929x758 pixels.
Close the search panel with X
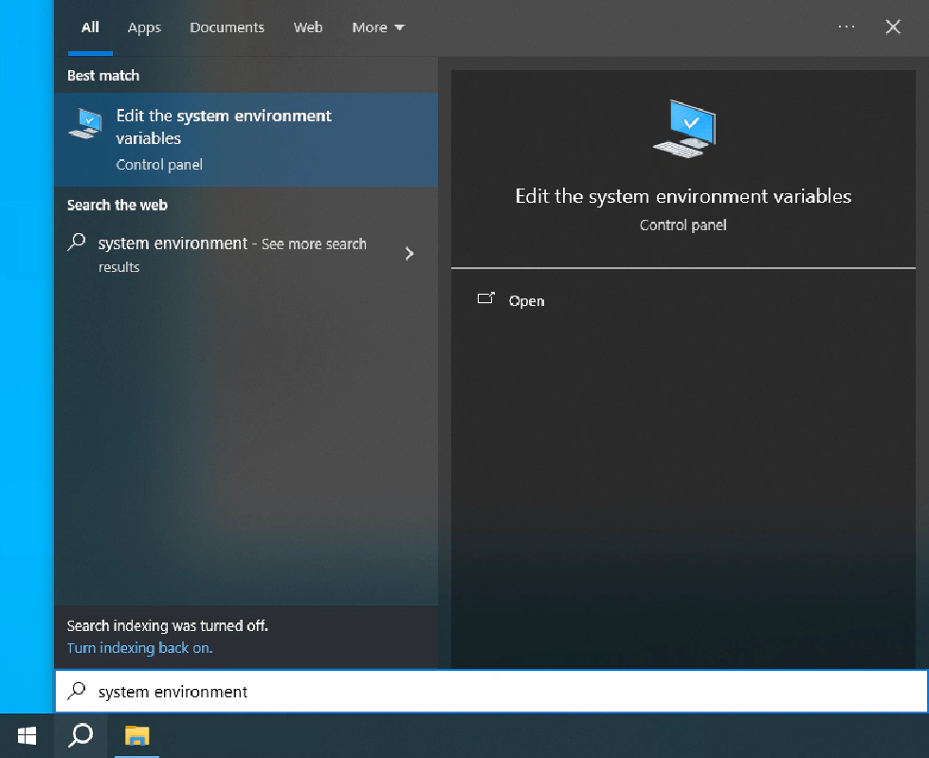coord(892,27)
